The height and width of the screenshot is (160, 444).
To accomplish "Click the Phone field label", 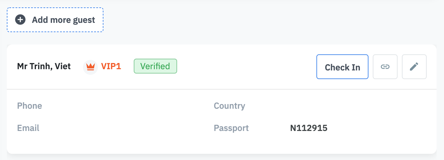I will [29, 106].
